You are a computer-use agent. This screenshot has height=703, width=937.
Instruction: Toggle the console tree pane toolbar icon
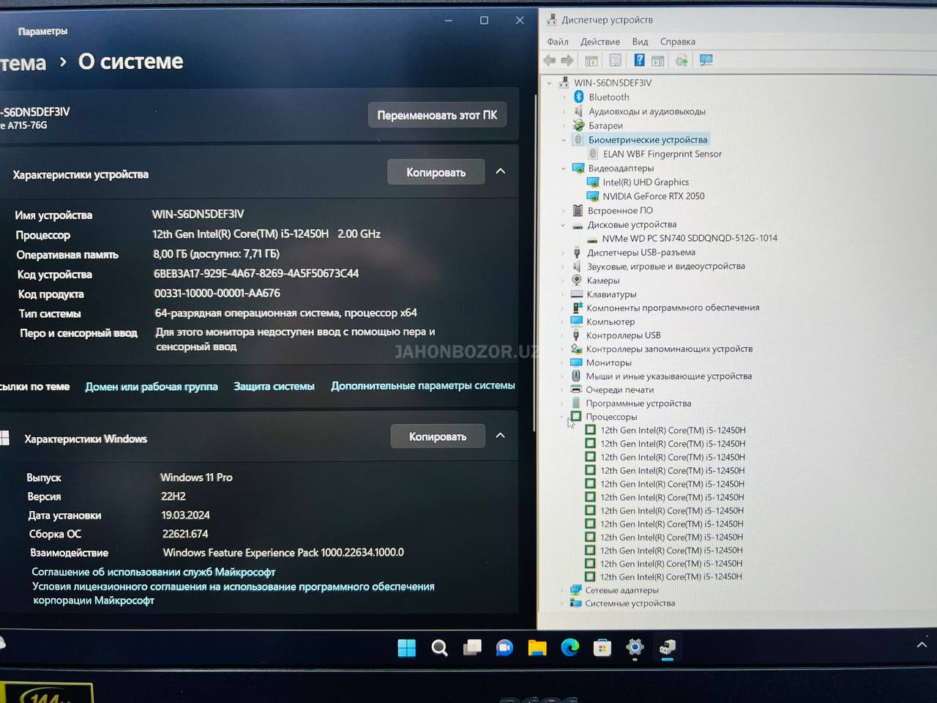point(591,61)
